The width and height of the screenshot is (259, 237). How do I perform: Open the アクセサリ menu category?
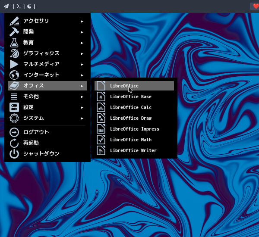(47, 21)
